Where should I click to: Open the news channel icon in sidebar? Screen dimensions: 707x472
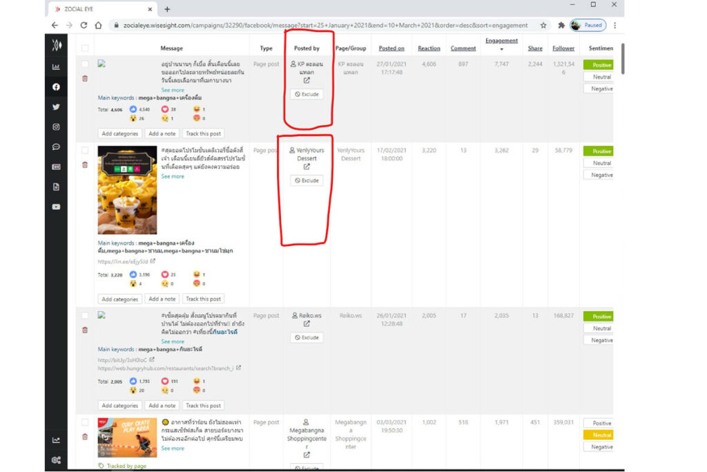tap(56, 167)
